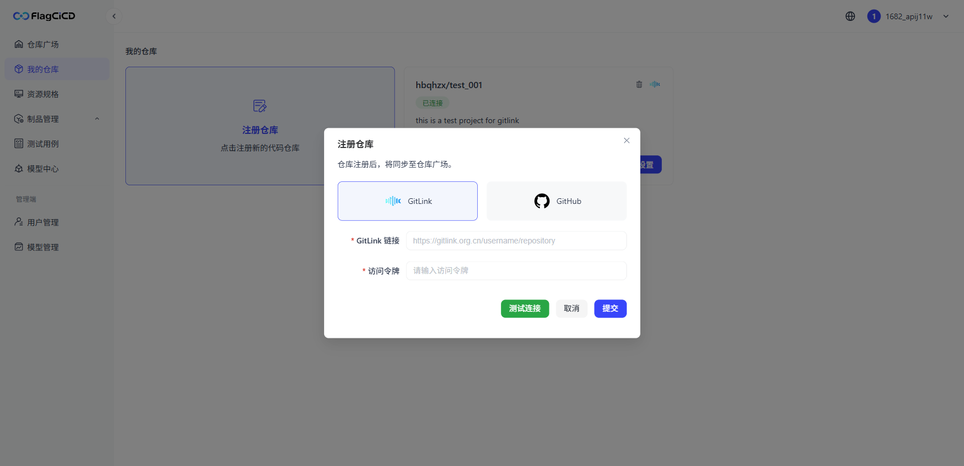Click the 已连接 status tag
This screenshot has width=964, height=466.
tap(433, 103)
